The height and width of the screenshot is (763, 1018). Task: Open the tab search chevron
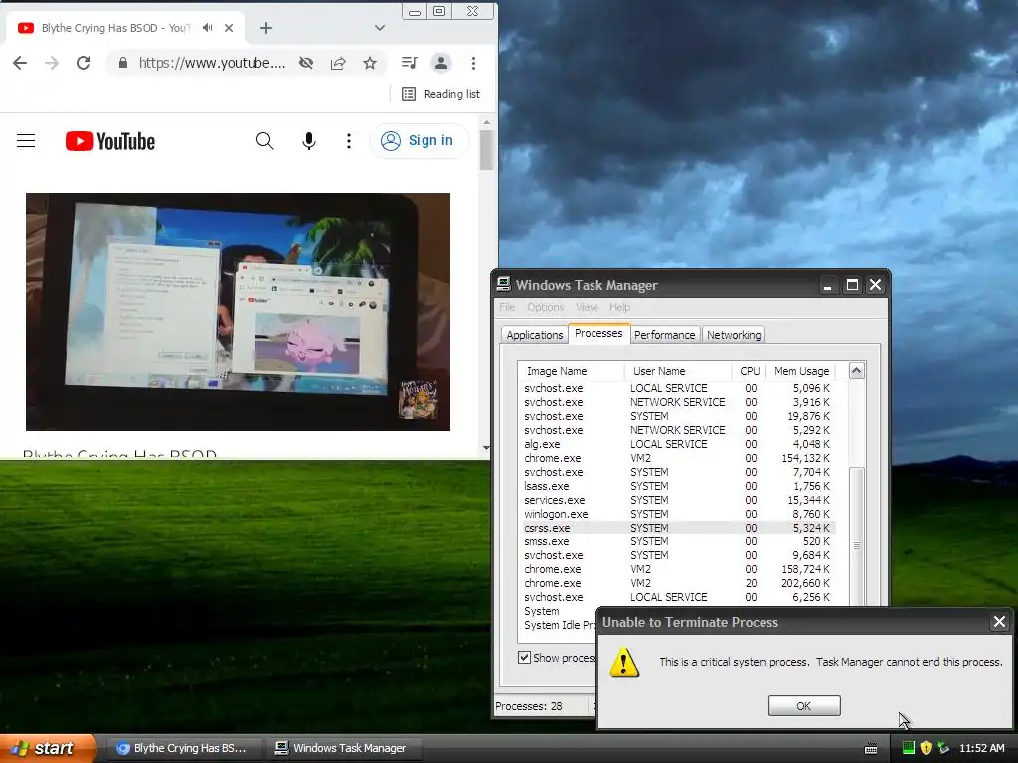pyautogui.click(x=380, y=28)
